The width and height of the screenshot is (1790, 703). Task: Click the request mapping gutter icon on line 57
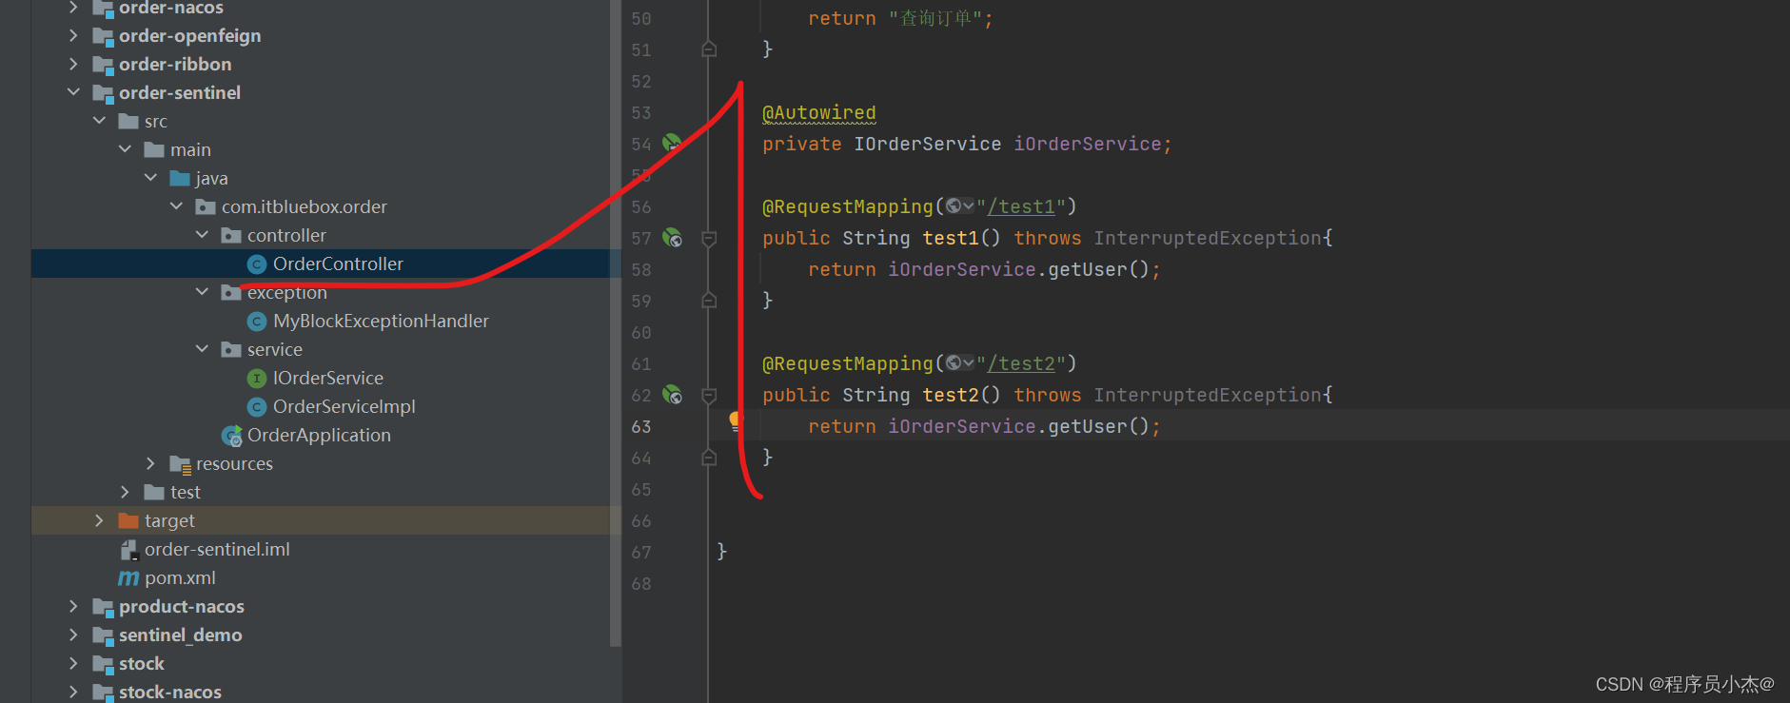[x=672, y=238]
